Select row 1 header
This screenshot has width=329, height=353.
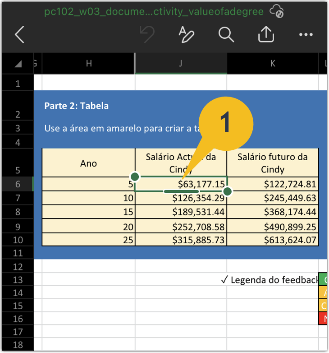coord(18,83)
